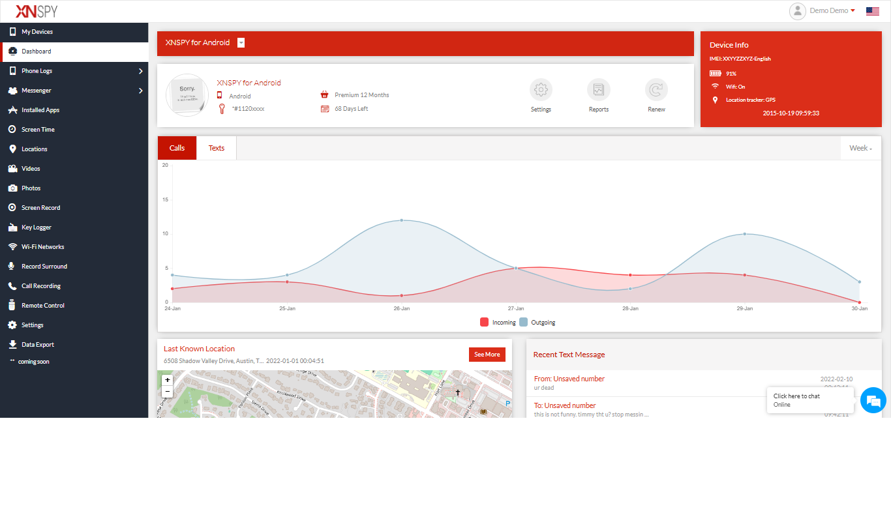The width and height of the screenshot is (891, 511).
Task: Click the Phone Logs phone icon
Action: click(12, 71)
